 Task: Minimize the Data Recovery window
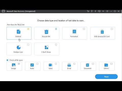click(111, 11)
